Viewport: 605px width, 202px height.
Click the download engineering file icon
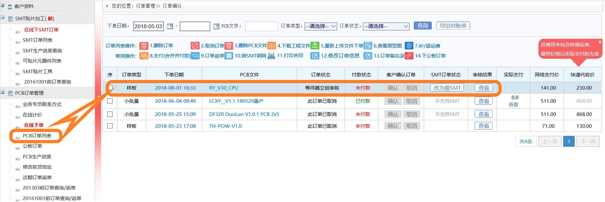tap(272, 46)
